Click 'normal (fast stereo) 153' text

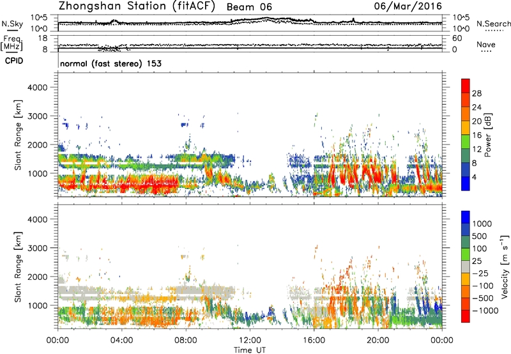pos(111,63)
